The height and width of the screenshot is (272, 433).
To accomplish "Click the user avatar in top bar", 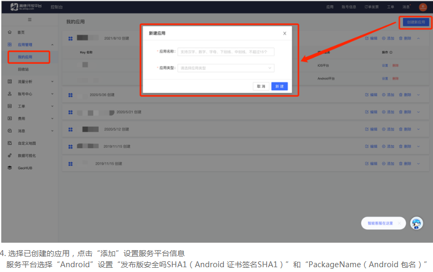I will click(x=423, y=7).
